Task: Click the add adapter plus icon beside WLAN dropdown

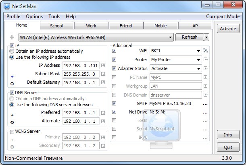Action: point(12,37)
